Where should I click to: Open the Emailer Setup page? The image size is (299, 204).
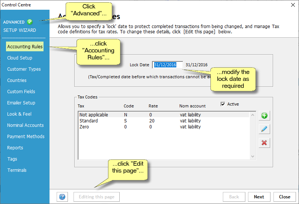tap(21, 103)
